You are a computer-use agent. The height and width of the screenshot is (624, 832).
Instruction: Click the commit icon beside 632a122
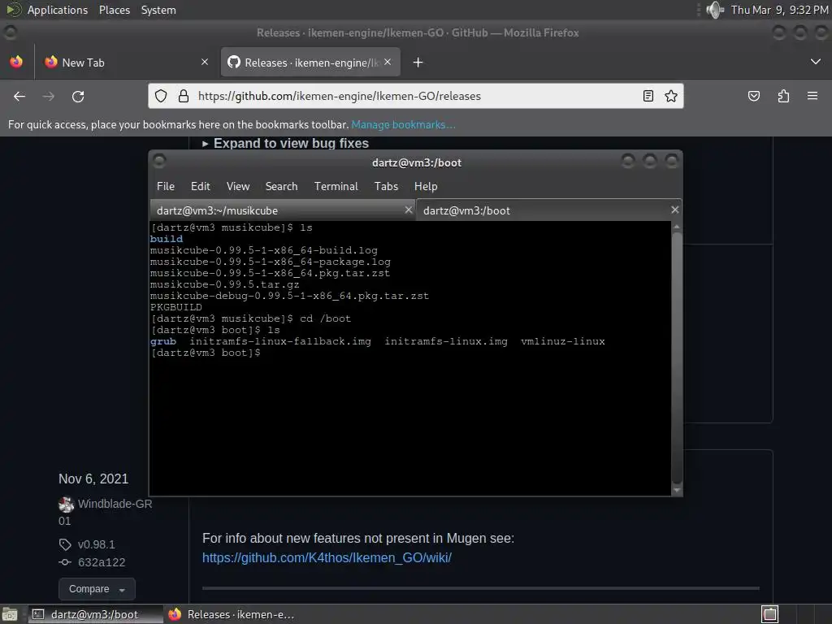65,562
